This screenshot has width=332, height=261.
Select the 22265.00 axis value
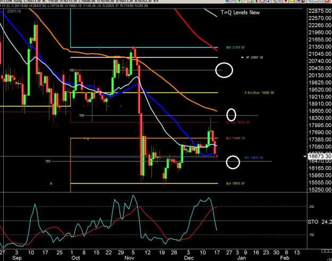pyautogui.click(x=320, y=25)
